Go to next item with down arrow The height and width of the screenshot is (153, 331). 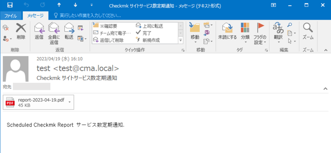tap(75, 5)
